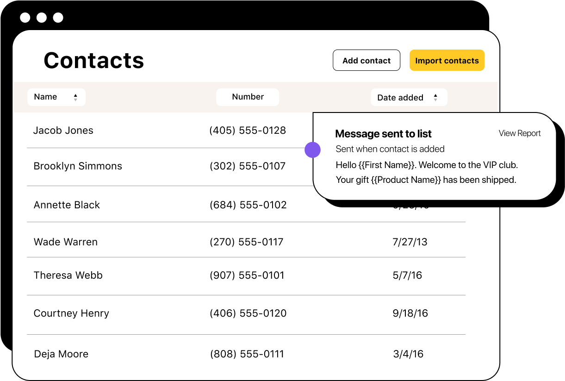Image resolution: width=565 pixels, height=381 pixels.
Task: Click the Message sent to list title
Action: tap(383, 134)
